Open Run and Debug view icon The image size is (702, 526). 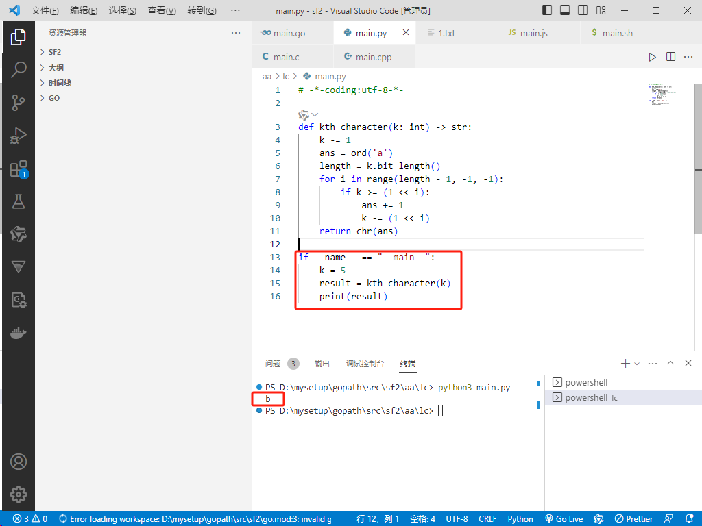tap(19, 136)
